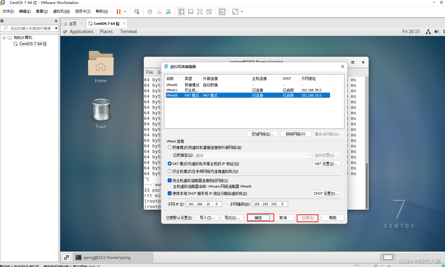445x267 pixels.
Task: Confirm with the 确定 button
Action: click(x=258, y=218)
